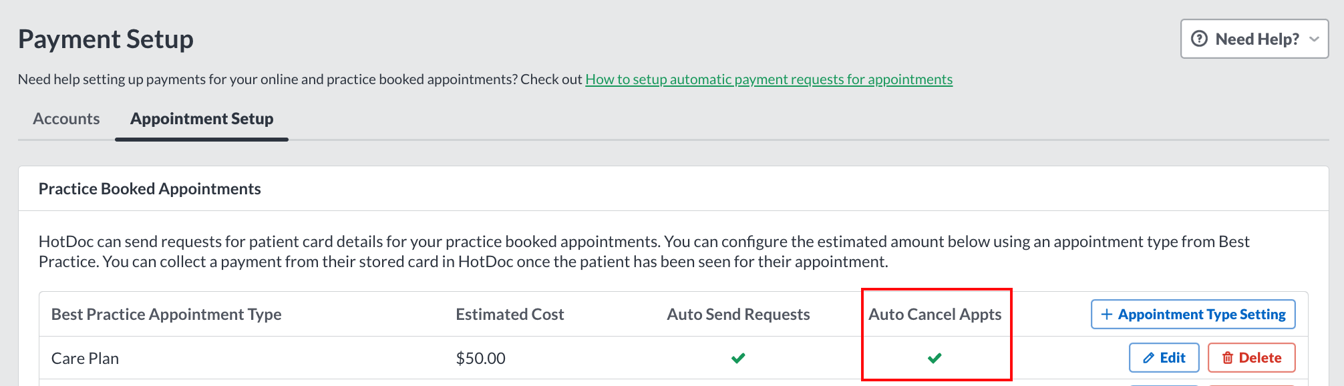Open the automatic payment requests guide link
This screenshot has height=386, width=1344.
[x=769, y=79]
